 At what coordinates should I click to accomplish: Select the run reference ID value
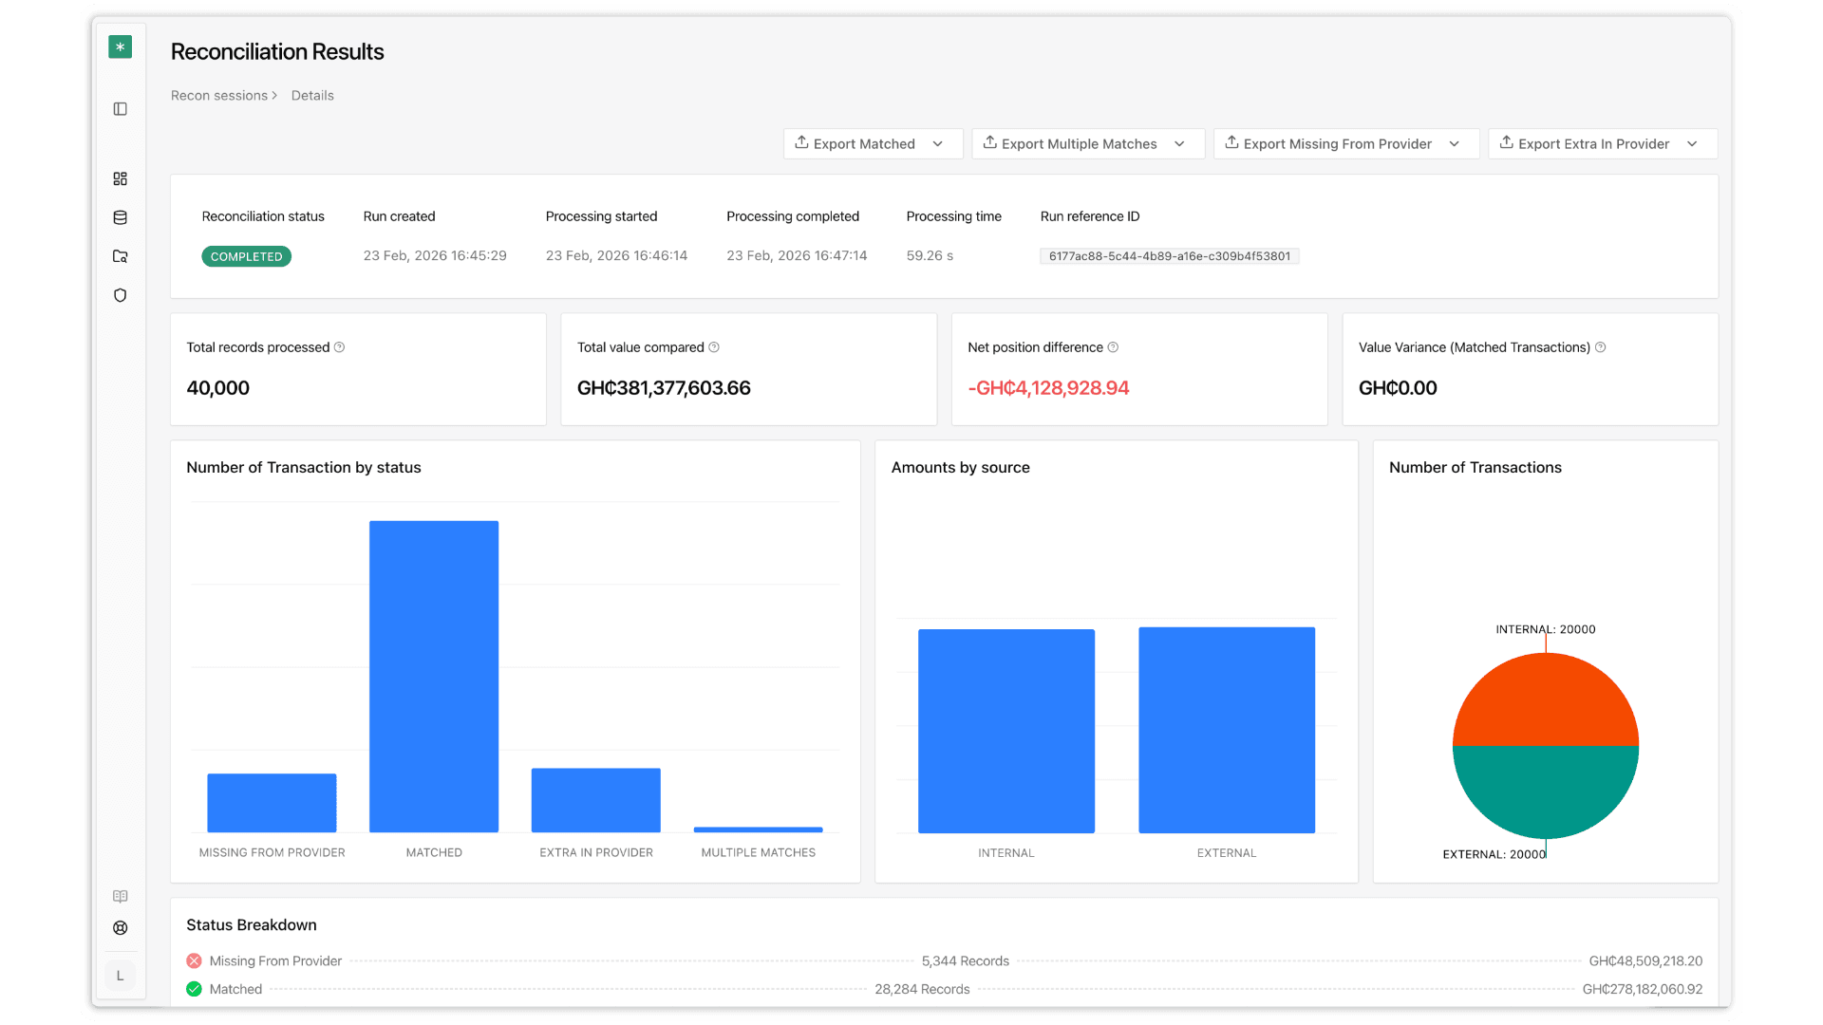click(1169, 256)
